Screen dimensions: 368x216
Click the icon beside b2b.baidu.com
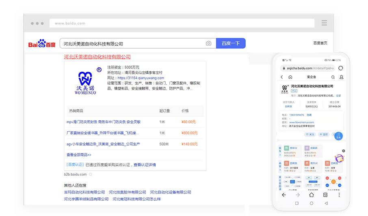click(90, 174)
